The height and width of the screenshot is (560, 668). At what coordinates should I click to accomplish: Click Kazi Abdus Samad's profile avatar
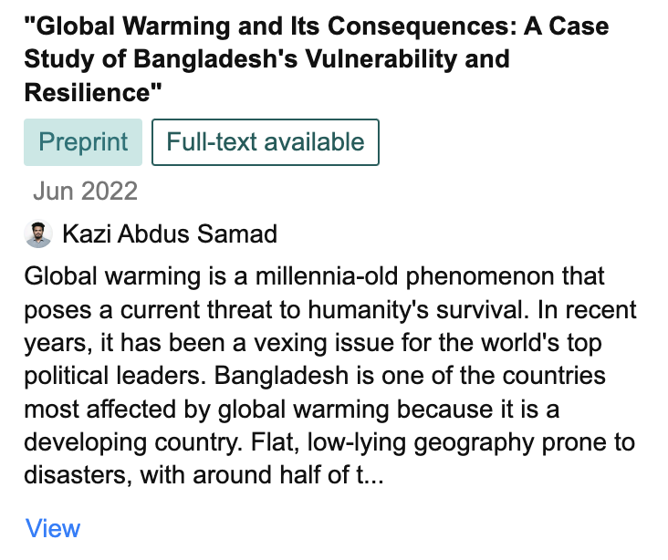pos(38,234)
